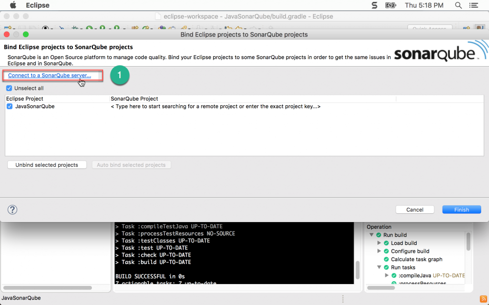Screen dimensions: 489x305
Task: Toggle the 'Unselect all' checkbox
Action: [9, 88]
